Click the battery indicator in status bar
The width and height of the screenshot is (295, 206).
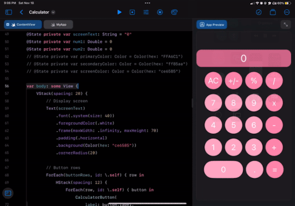(288, 3)
